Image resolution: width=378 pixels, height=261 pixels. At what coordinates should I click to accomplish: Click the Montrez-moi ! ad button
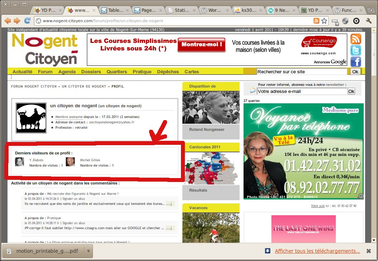(202, 45)
